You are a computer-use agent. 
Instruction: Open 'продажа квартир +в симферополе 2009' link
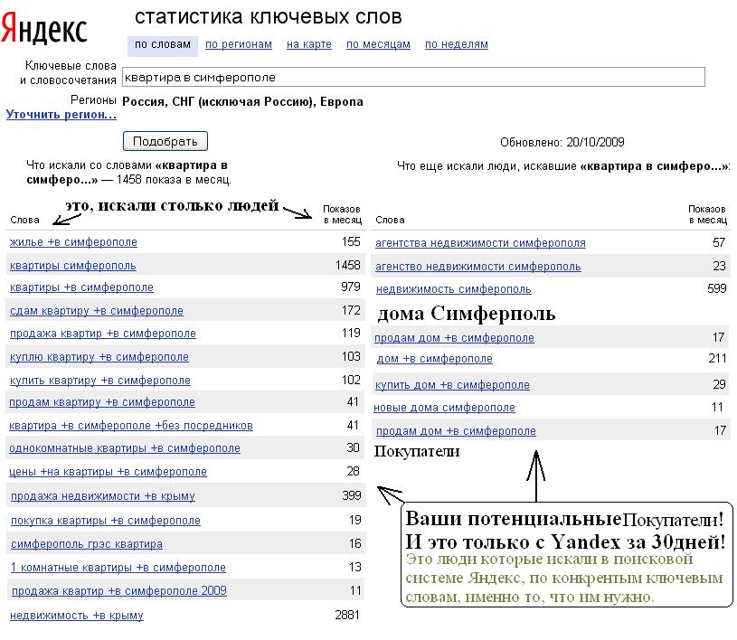pos(119,591)
